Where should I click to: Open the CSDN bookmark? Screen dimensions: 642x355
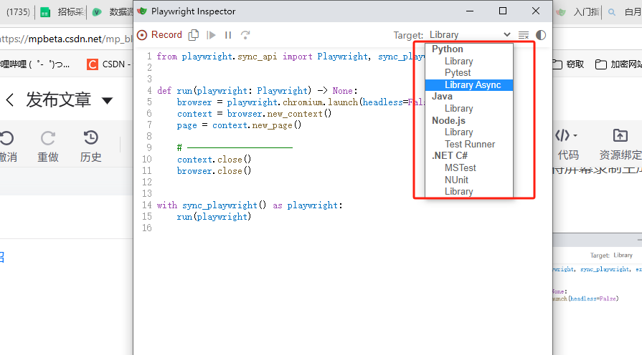click(x=108, y=64)
